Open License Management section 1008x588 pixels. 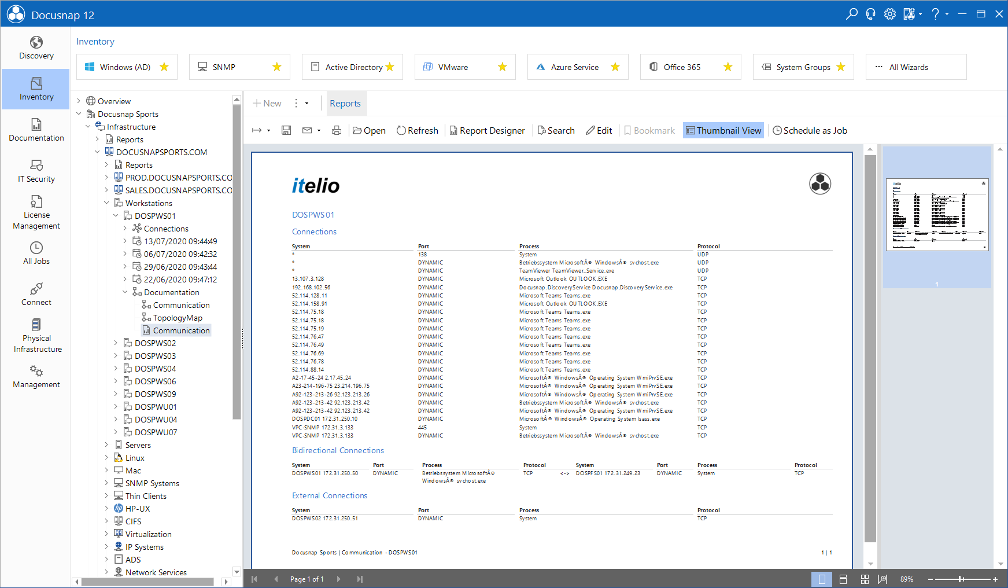tap(36, 212)
